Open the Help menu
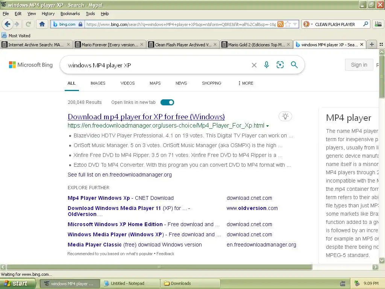 [x=105, y=14]
